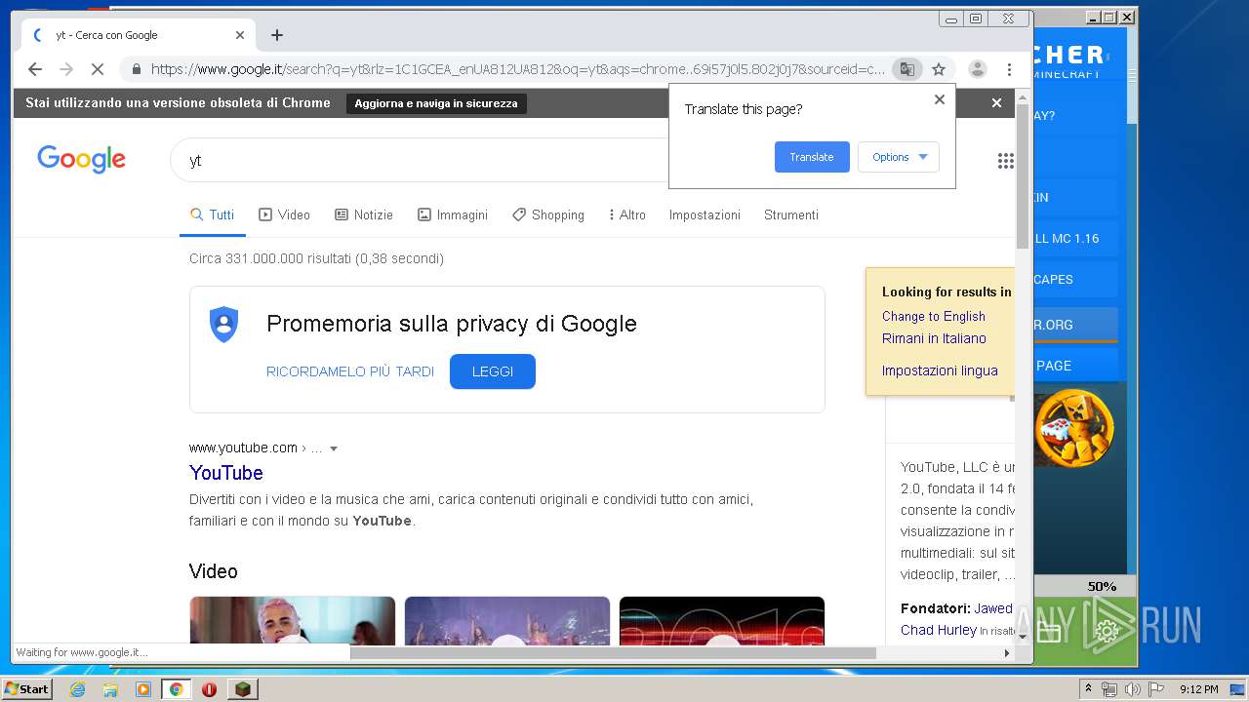Screen dimensions: 1249x702
Task: Open the YouTube search result title
Action: point(226,473)
